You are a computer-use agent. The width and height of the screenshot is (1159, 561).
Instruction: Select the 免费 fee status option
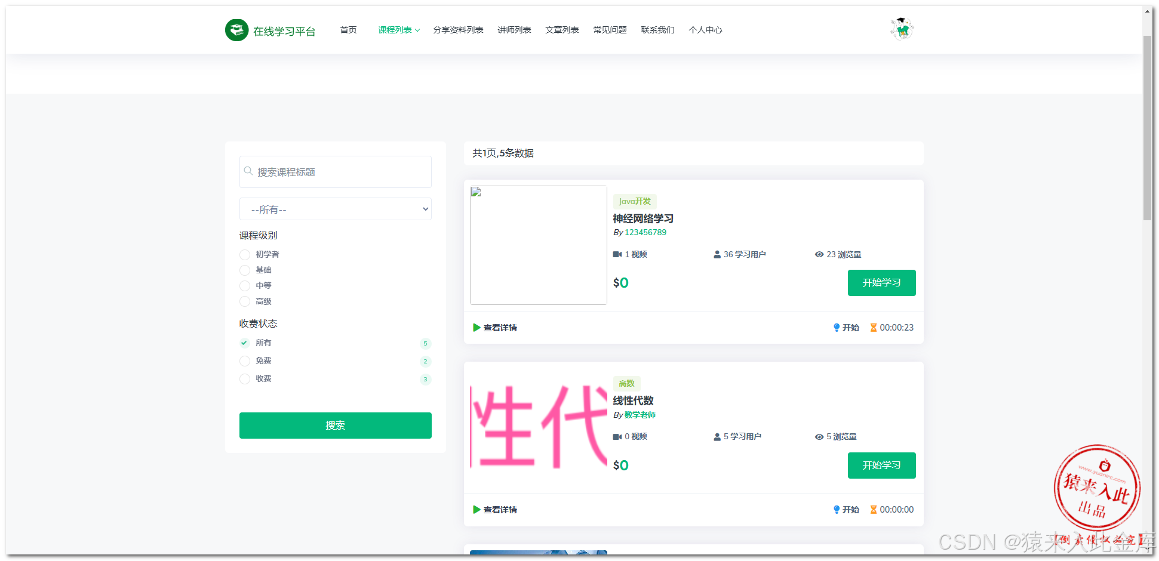[244, 360]
